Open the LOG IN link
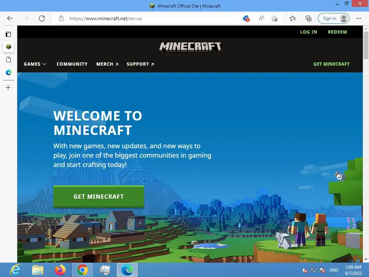 click(x=308, y=32)
